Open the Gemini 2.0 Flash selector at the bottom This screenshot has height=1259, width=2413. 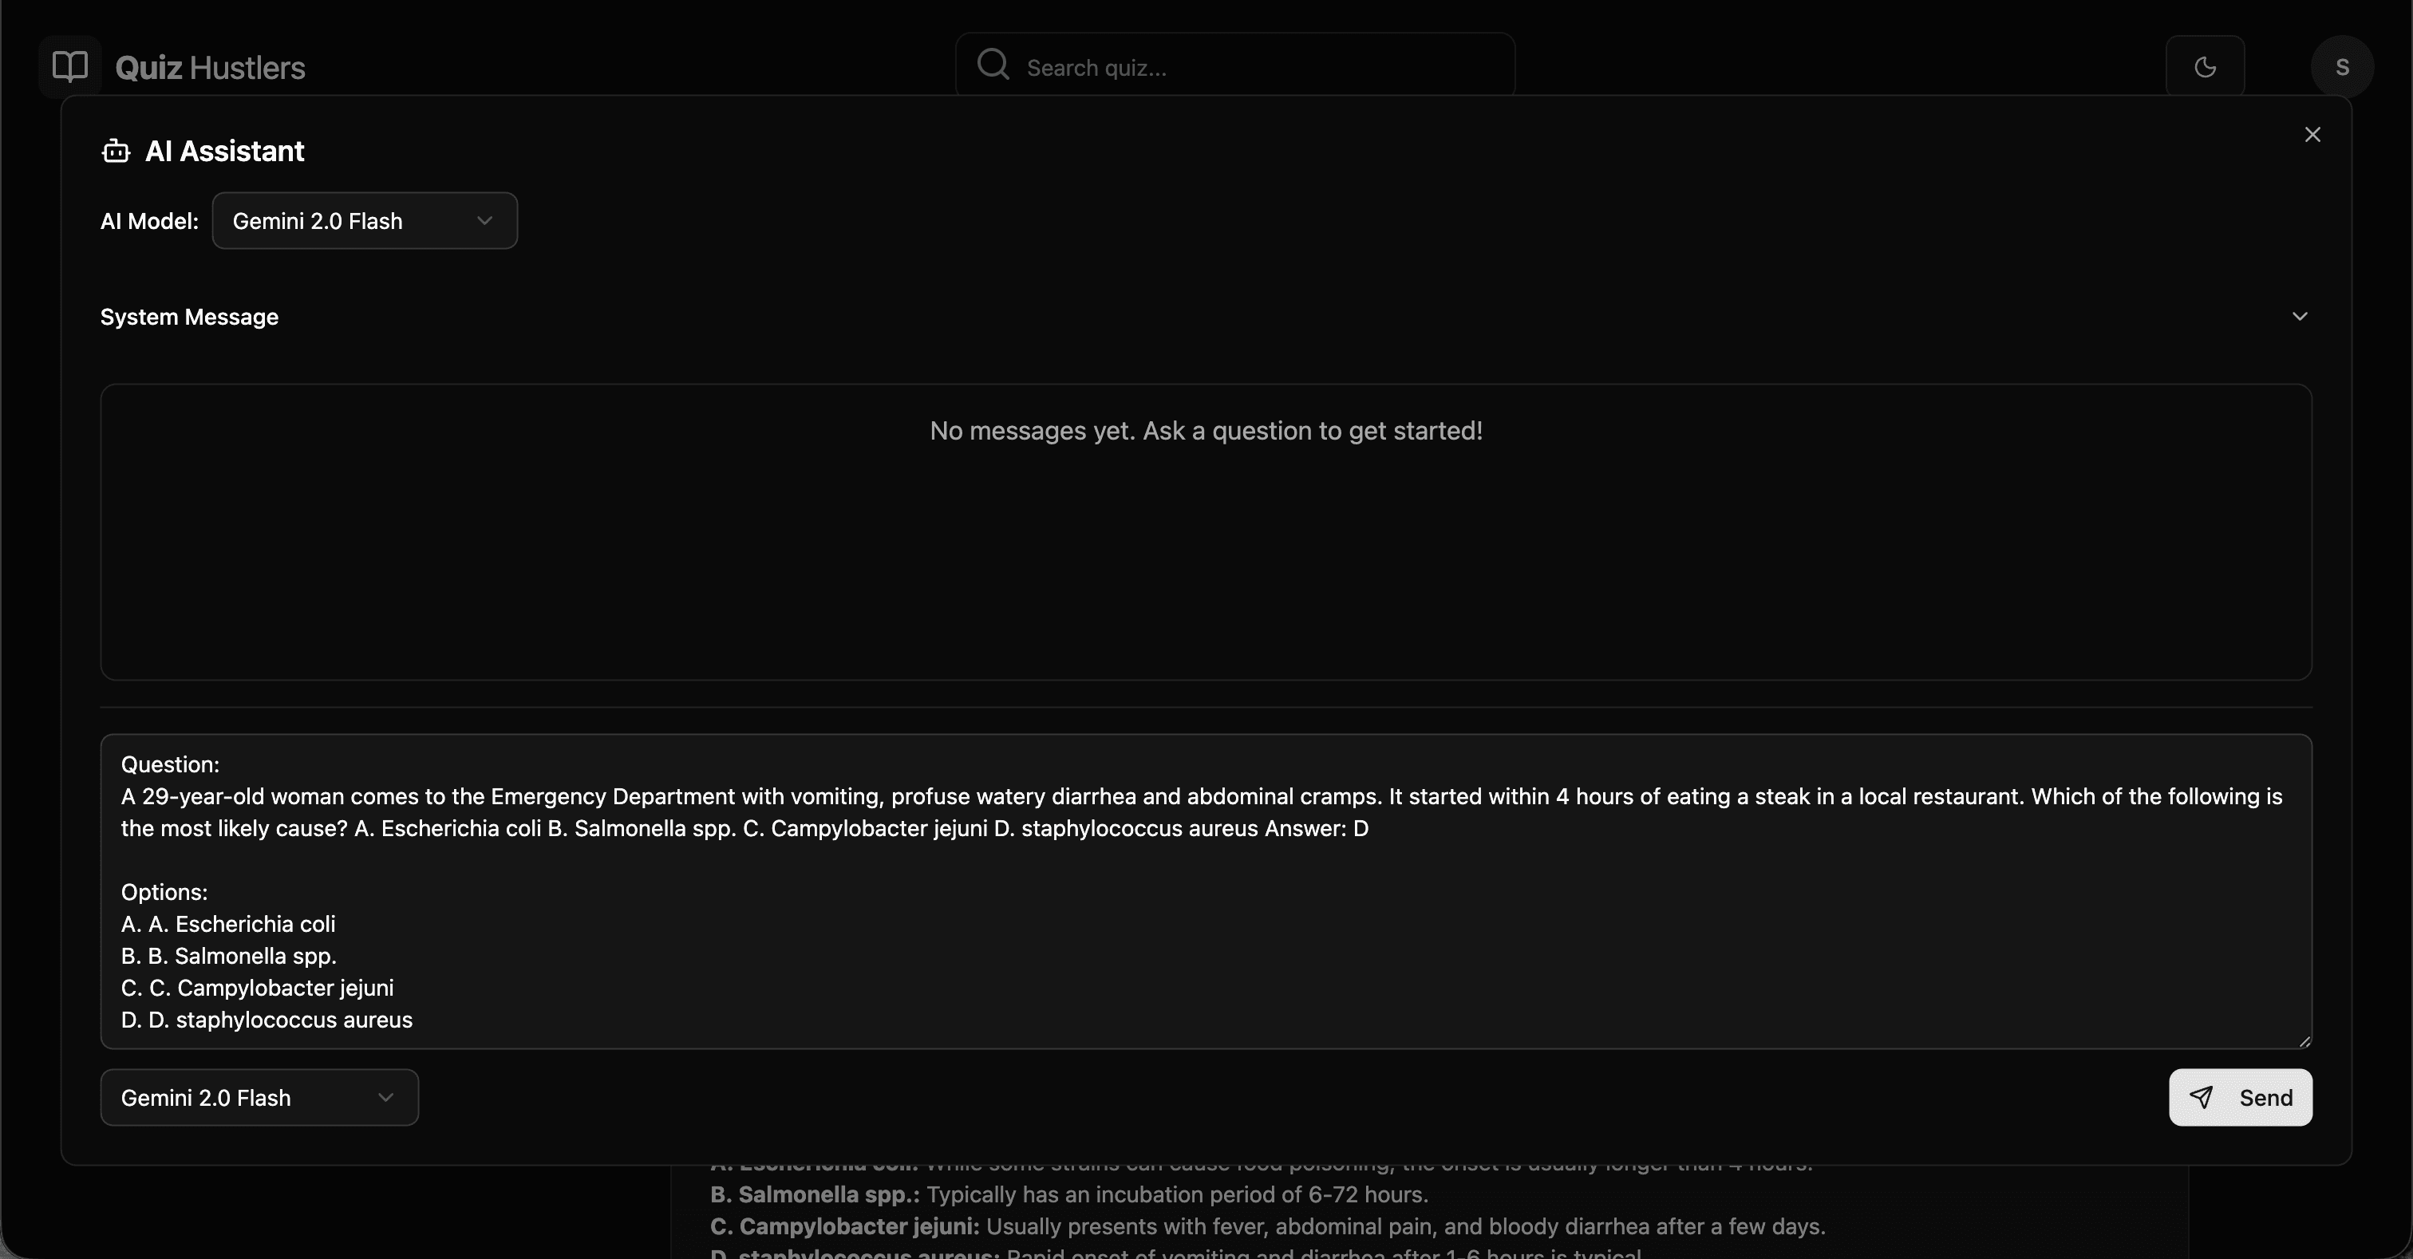click(x=259, y=1097)
